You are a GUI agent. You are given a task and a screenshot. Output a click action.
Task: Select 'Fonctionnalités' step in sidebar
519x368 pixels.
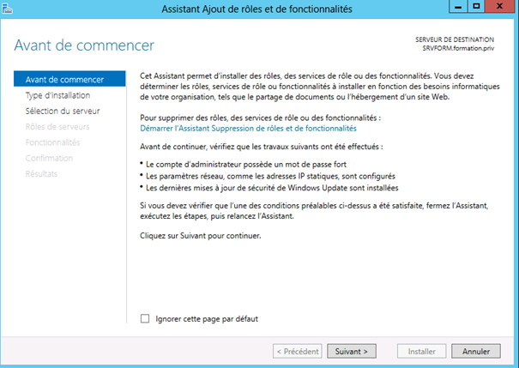[53, 142]
